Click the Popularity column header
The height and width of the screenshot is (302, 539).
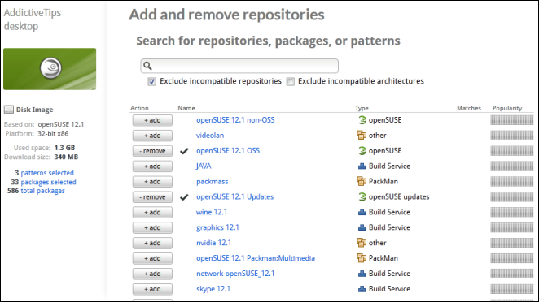click(507, 108)
